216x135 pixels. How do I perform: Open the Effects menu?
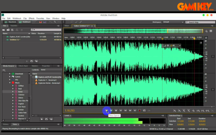click(x=32, y=18)
